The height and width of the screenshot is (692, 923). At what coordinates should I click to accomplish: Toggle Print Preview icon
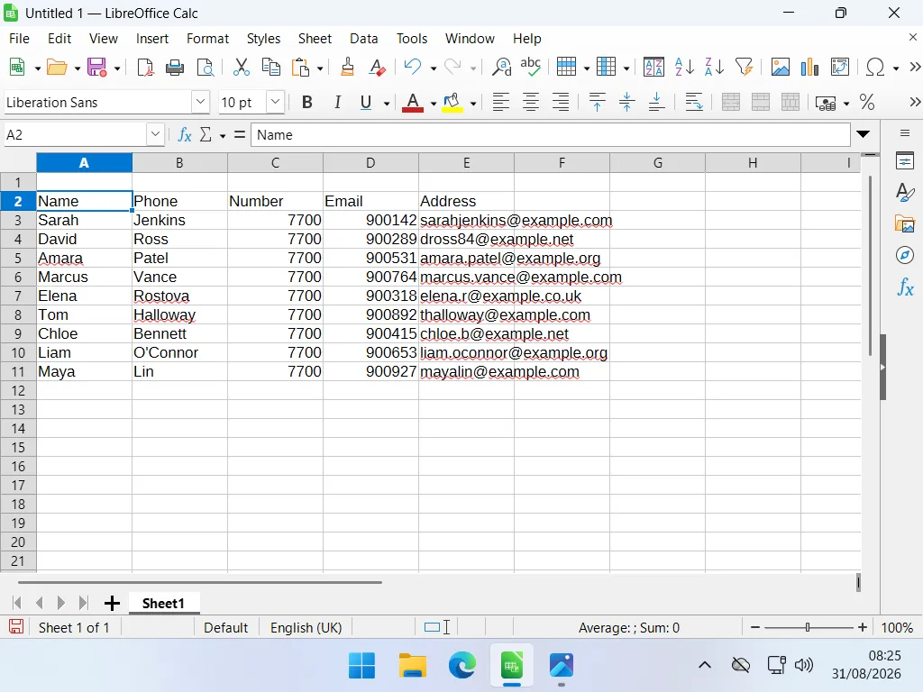205,67
